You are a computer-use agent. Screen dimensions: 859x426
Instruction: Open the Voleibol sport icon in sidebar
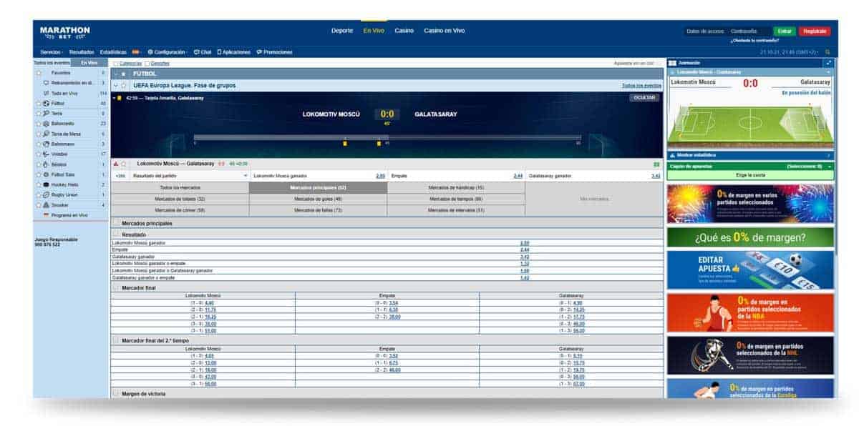[x=47, y=154]
